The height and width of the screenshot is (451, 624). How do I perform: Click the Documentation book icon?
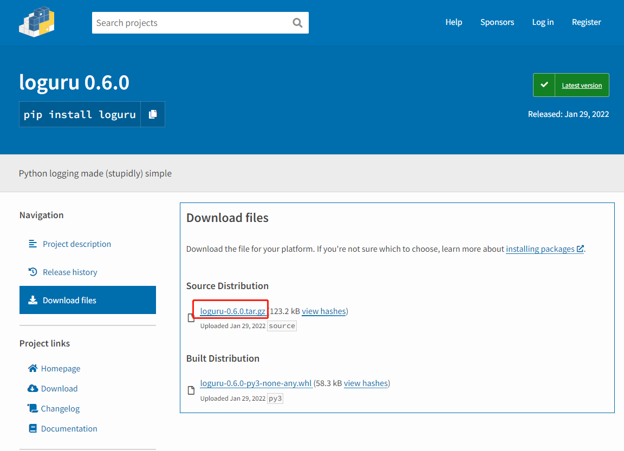click(x=32, y=428)
